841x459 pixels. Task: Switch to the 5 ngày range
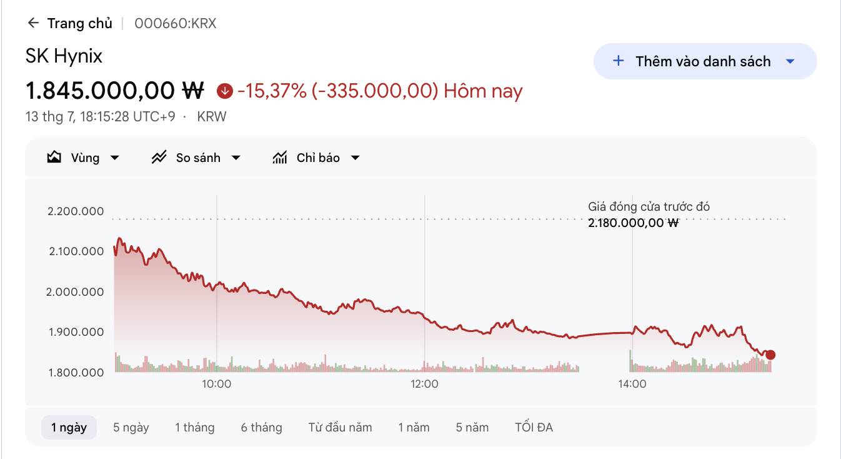tap(131, 428)
